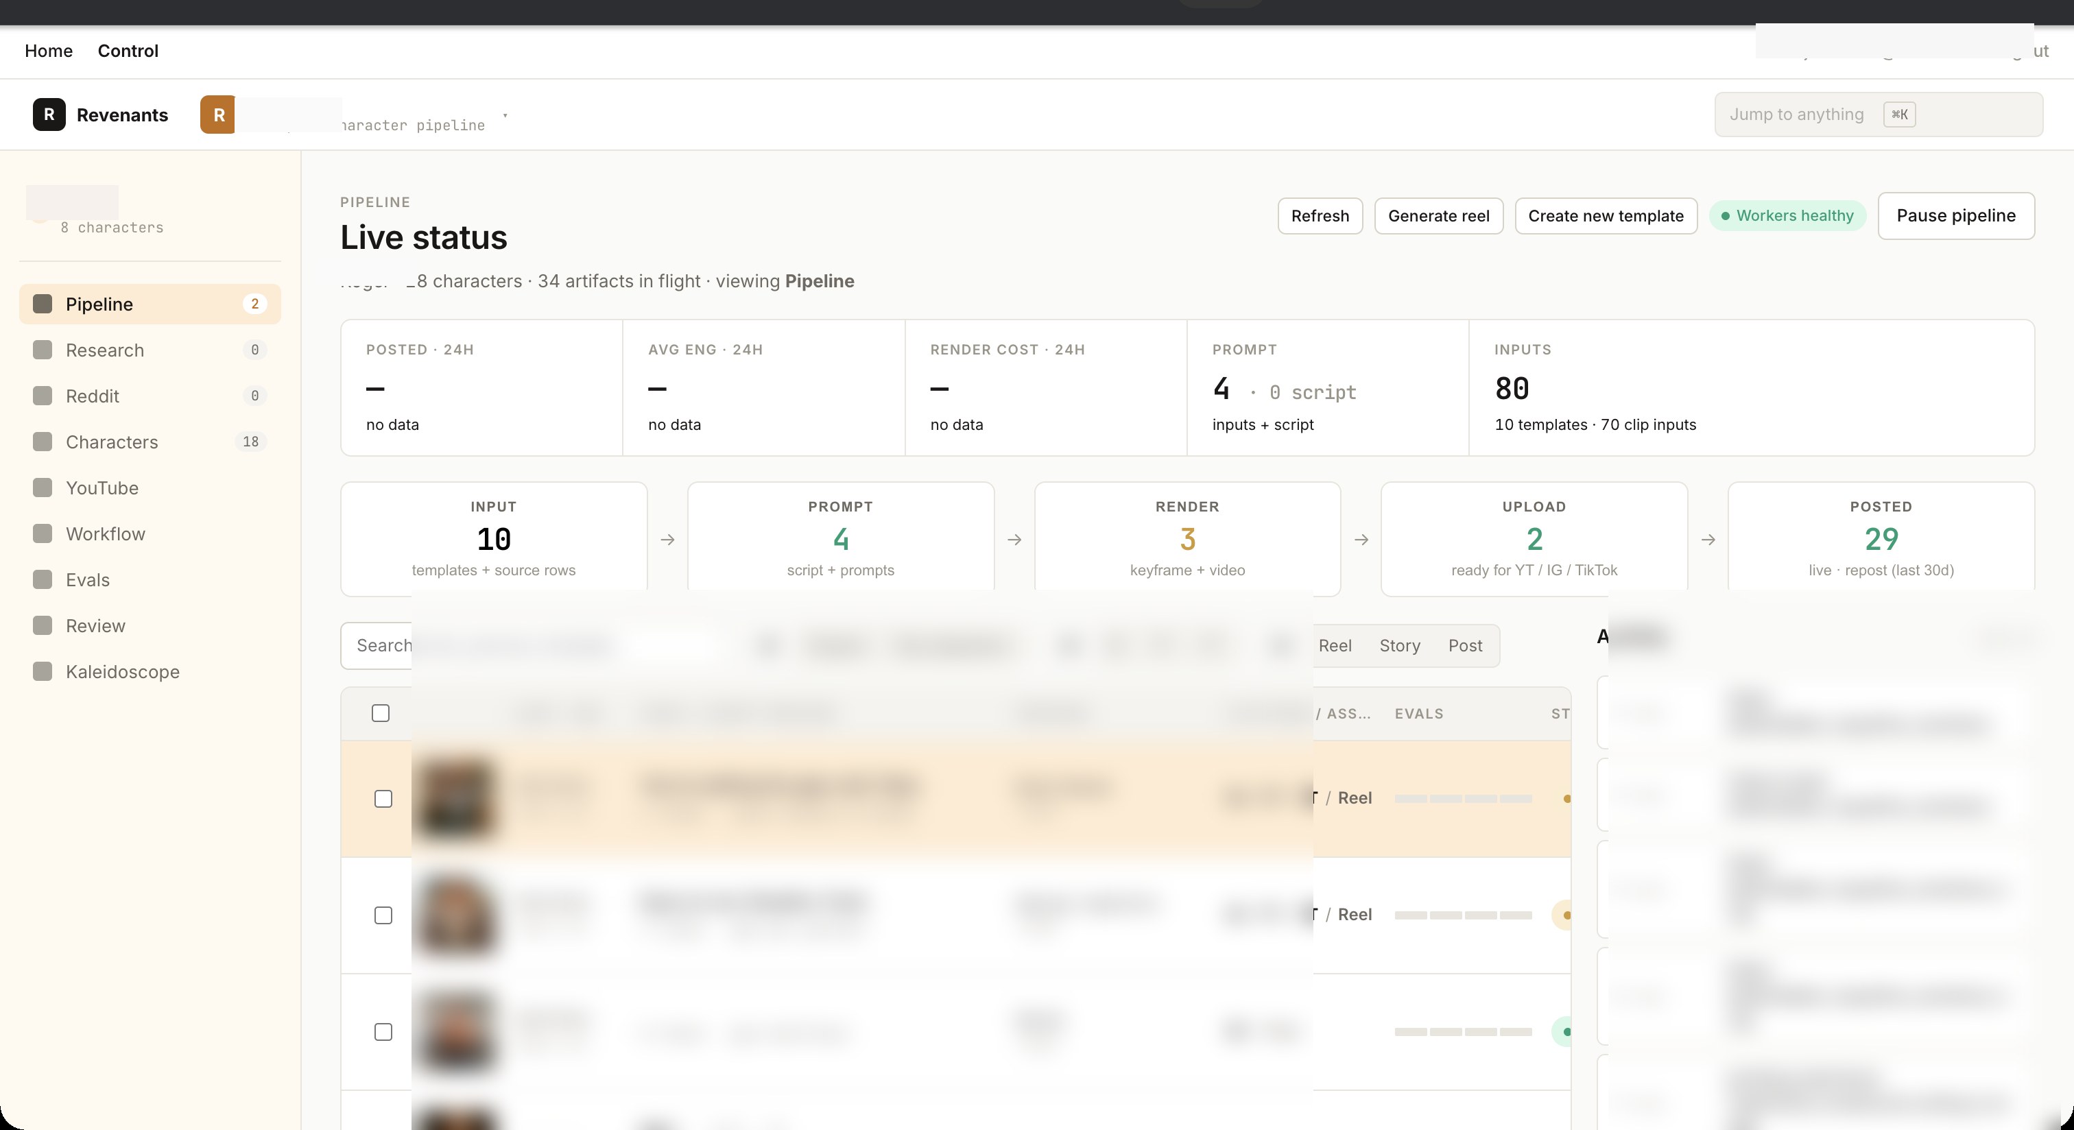Navigate to Characters in the sidebar
This screenshot has width=2074, height=1130.
[150, 441]
